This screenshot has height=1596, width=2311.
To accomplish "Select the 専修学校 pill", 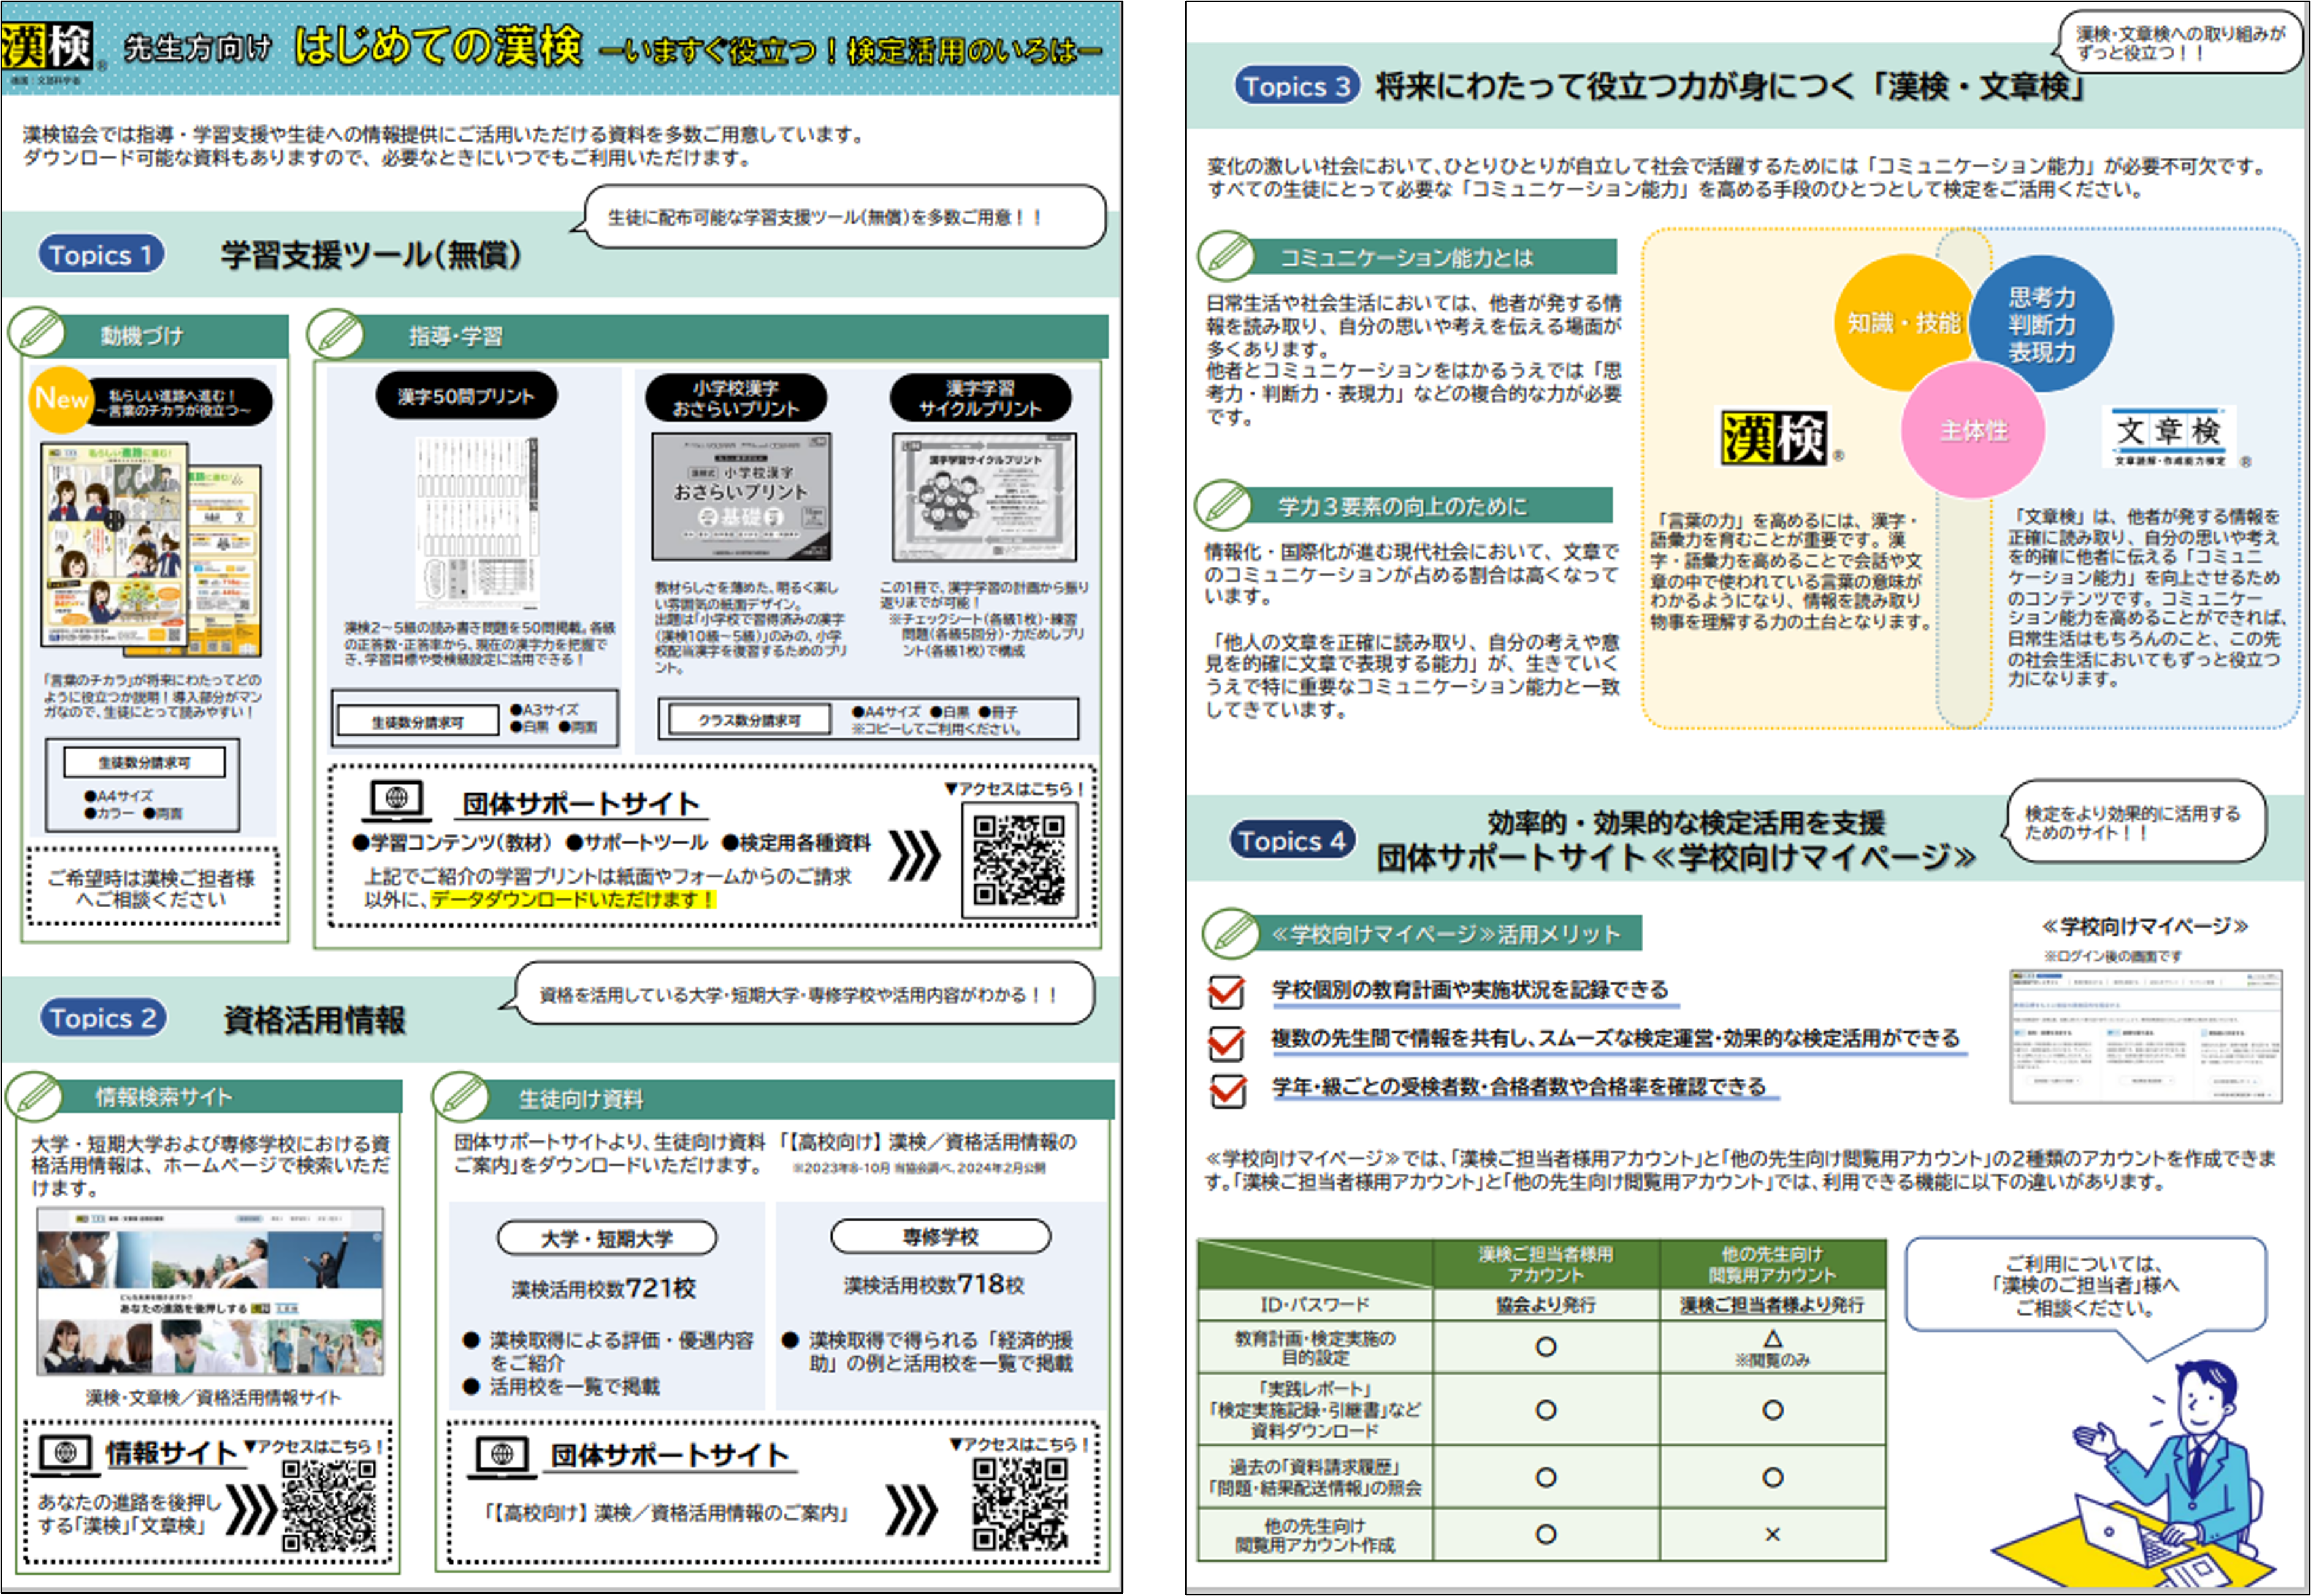I will (941, 1237).
